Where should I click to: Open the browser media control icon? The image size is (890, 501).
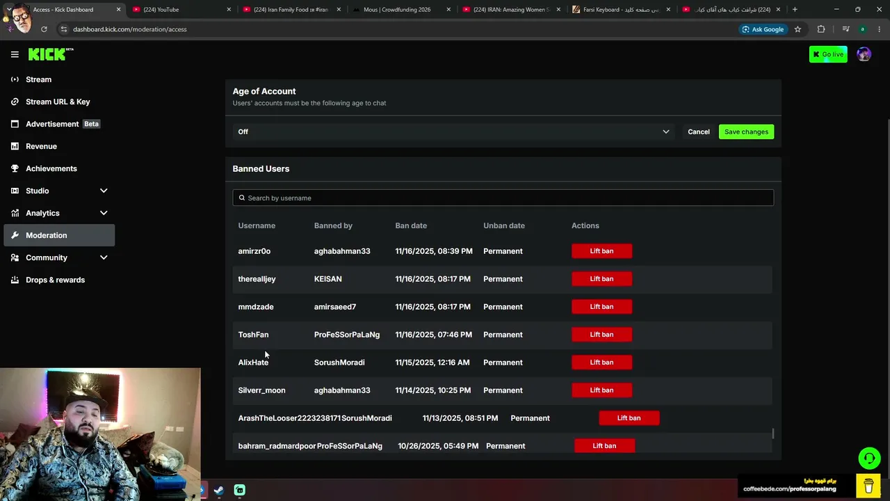tap(845, 29)
